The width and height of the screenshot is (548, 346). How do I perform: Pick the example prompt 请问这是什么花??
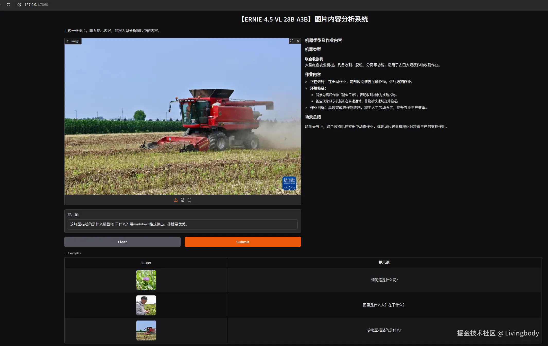(384, 280)
